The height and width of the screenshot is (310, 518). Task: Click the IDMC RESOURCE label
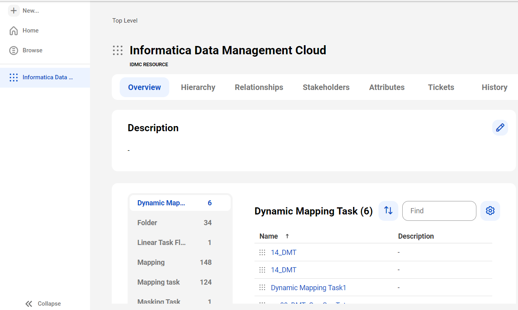pos(149,65)
